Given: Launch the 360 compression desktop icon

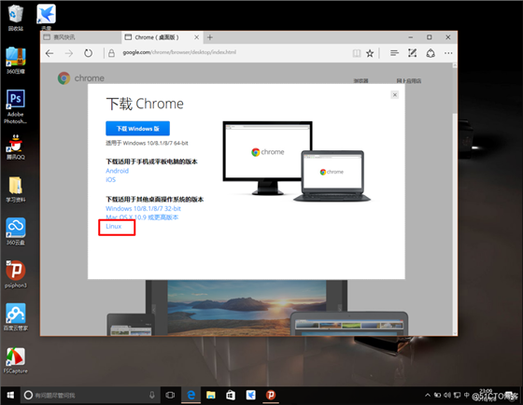Looking at the screenshot, I should click(15, 60).
